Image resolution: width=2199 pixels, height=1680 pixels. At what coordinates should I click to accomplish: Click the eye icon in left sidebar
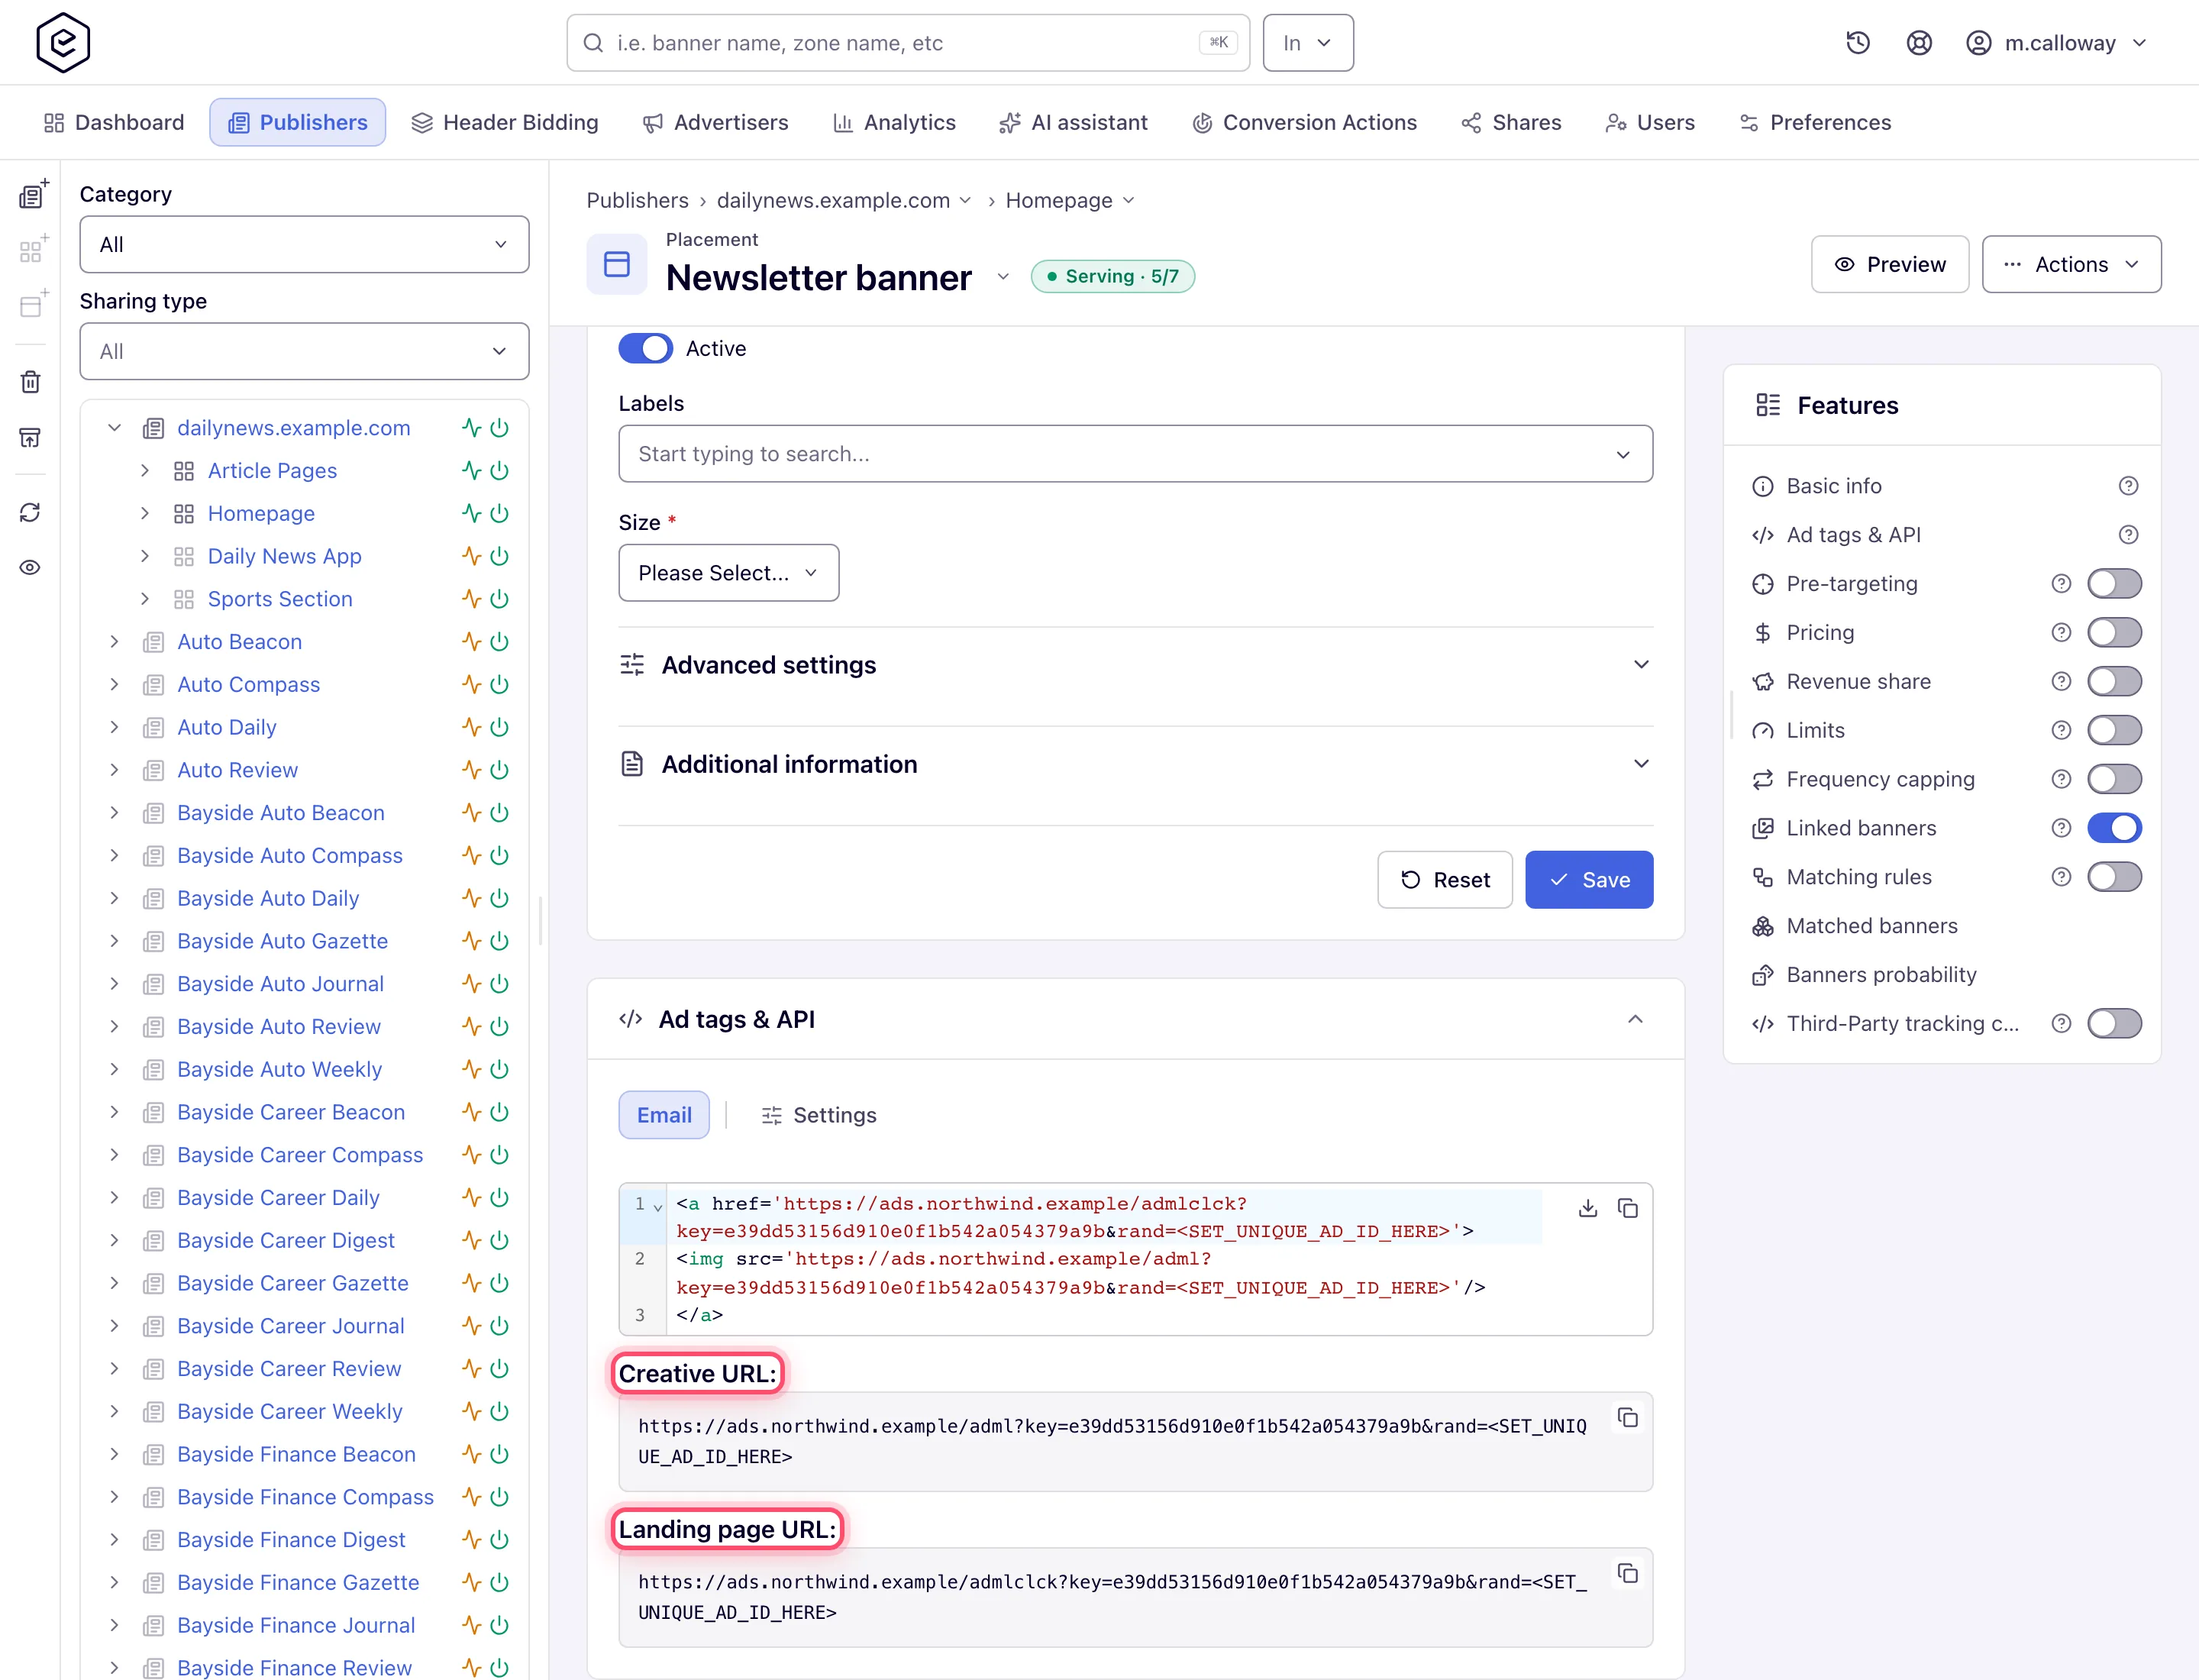(x=30, y=567)
